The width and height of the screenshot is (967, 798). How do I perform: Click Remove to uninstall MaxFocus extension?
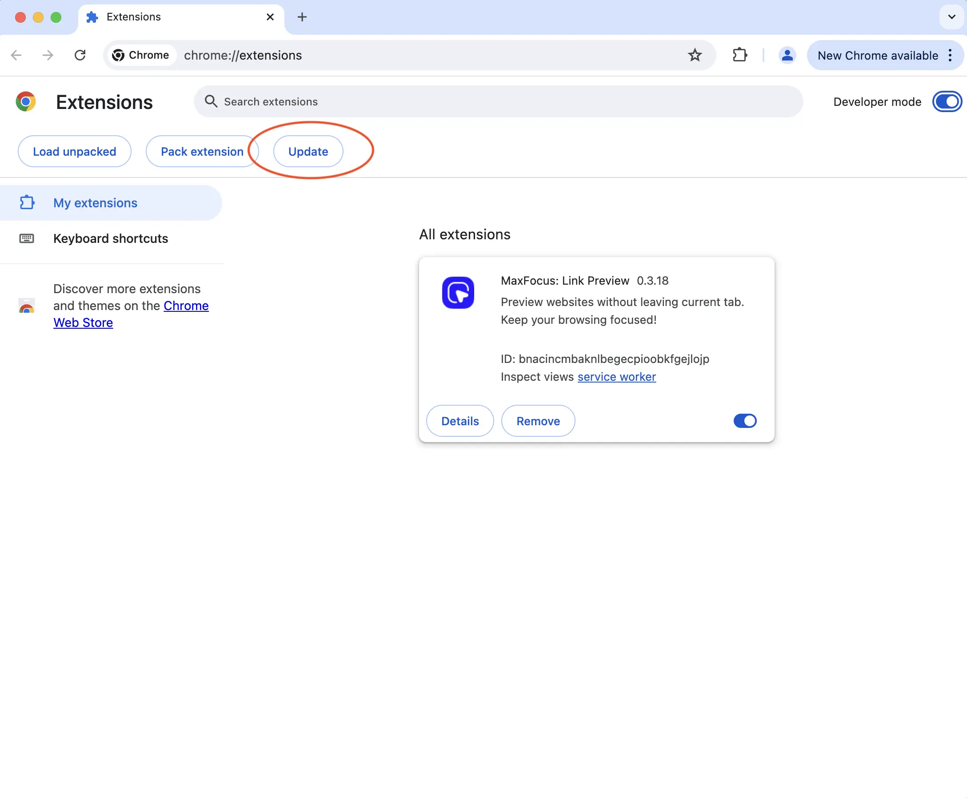point(538,420)
